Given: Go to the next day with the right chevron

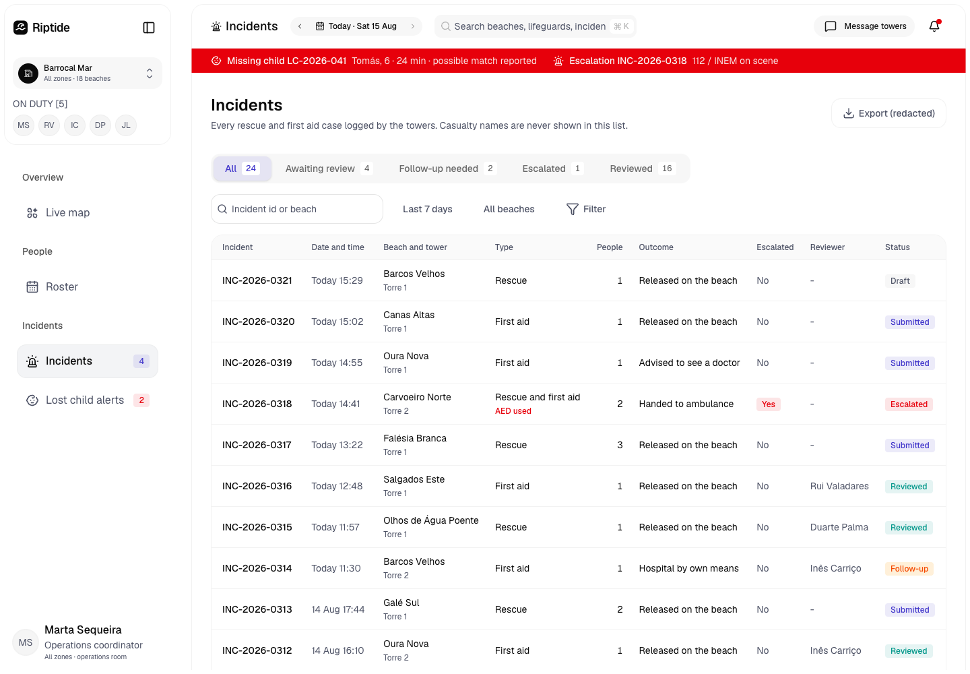Looking at the screenshot, I should point(413,26).
